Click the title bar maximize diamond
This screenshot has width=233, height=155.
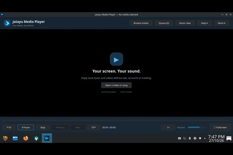pos(227,14)
